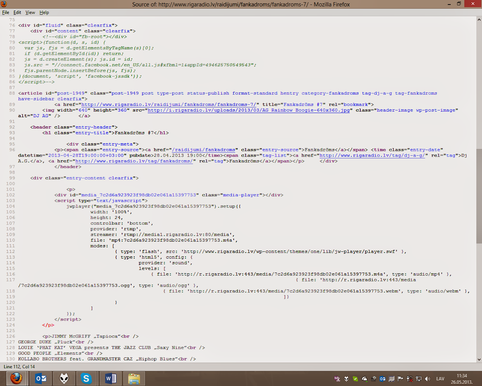Click the volume speaker tray icon
This screenshot has width=482, height=386.
tap(428, 379)
